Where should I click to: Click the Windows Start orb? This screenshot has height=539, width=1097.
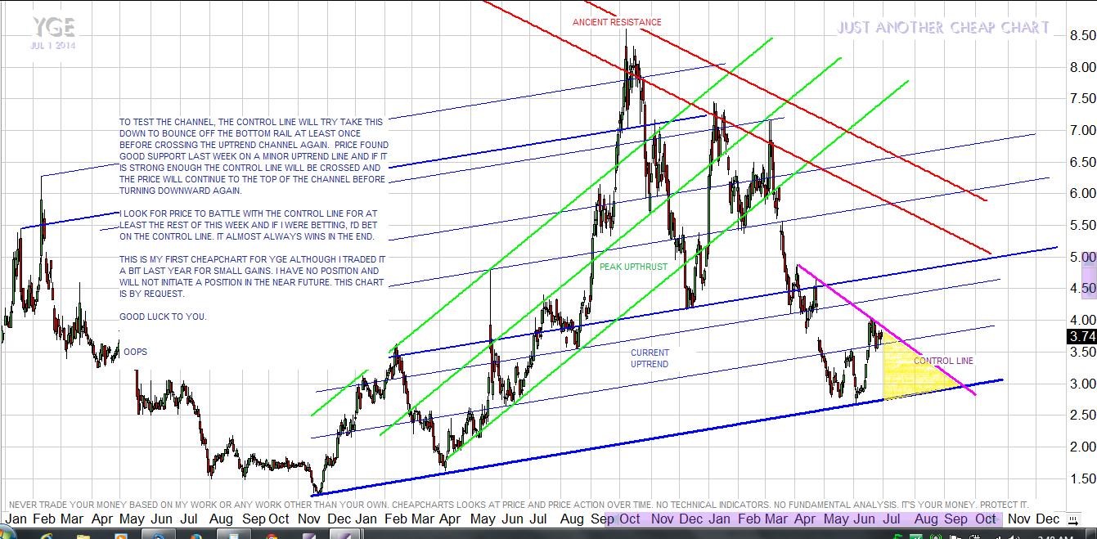point(7,536)
